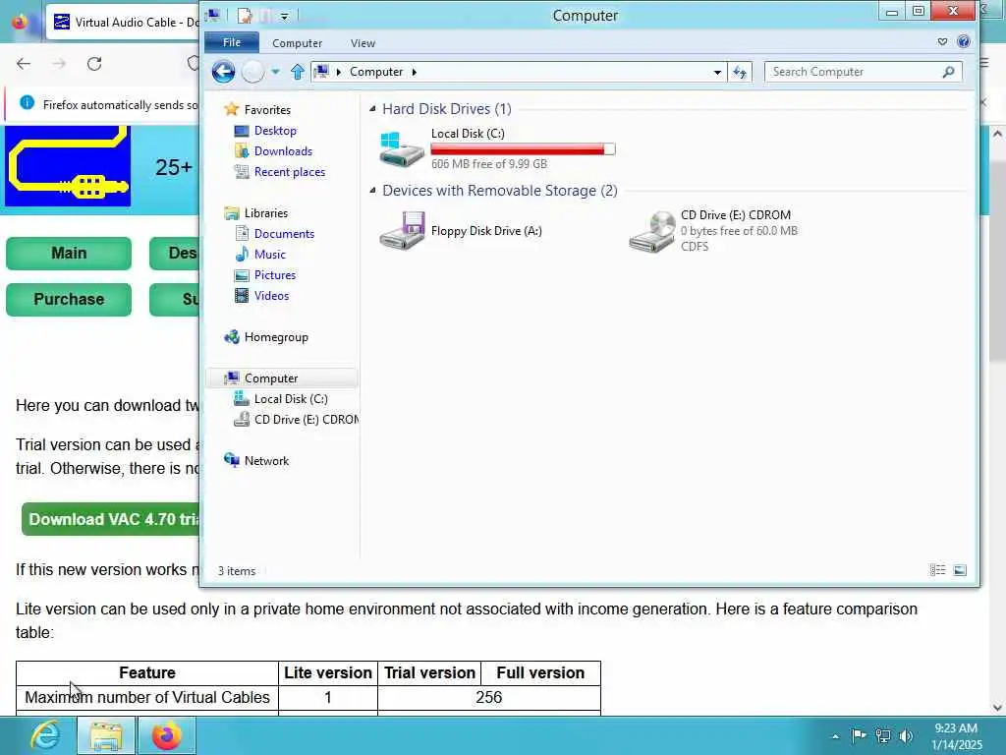This screenshot has width=1006, height=755.
Task: Show hidden tray icons arrow
Action: (x=835, y=736)
